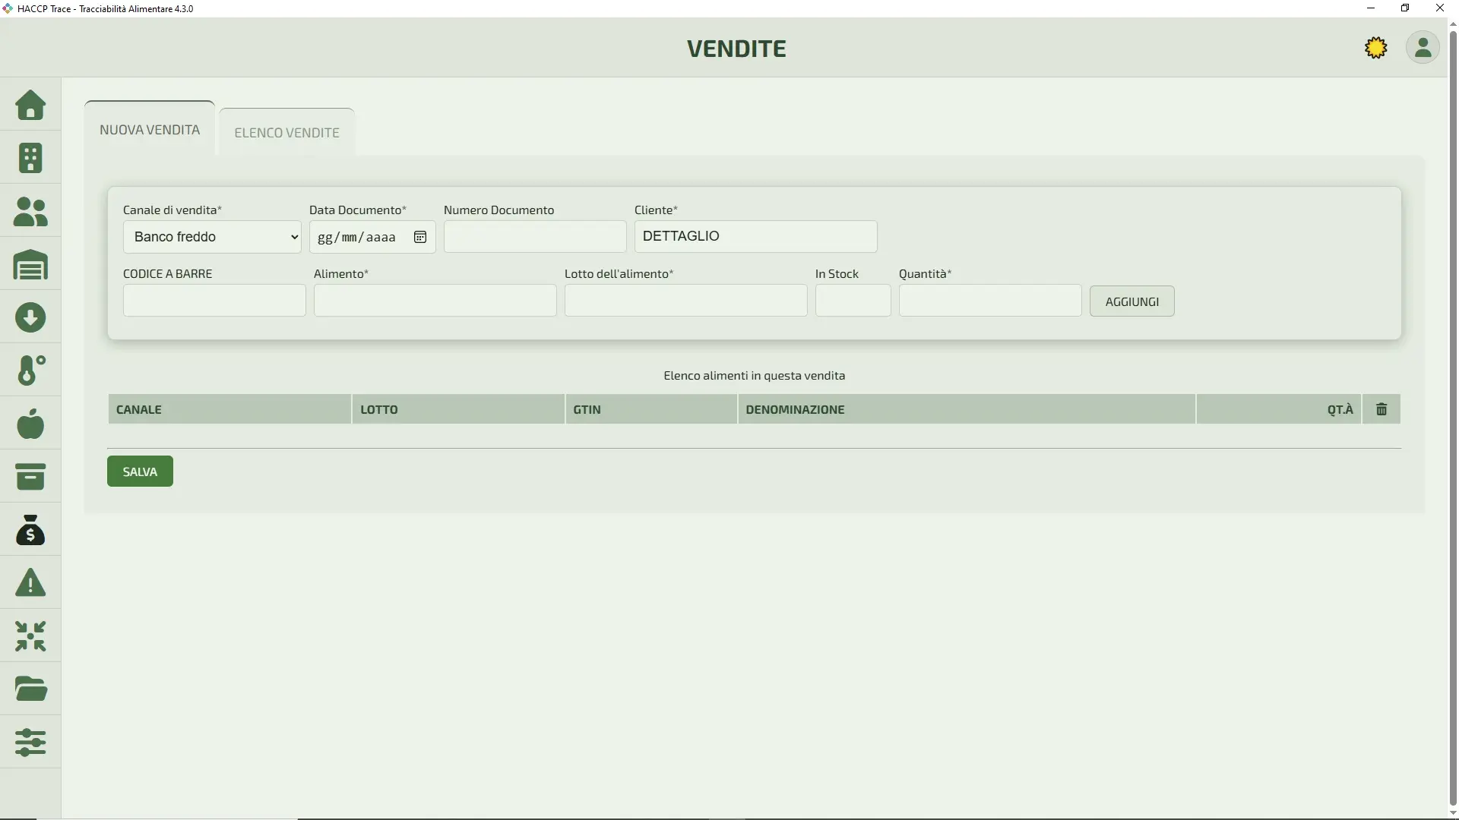The height and width of the screenshot is (820, 1459).
Task: Open the archive box sidebar icon
Action: pyautogui.click(x=30, y=477)
